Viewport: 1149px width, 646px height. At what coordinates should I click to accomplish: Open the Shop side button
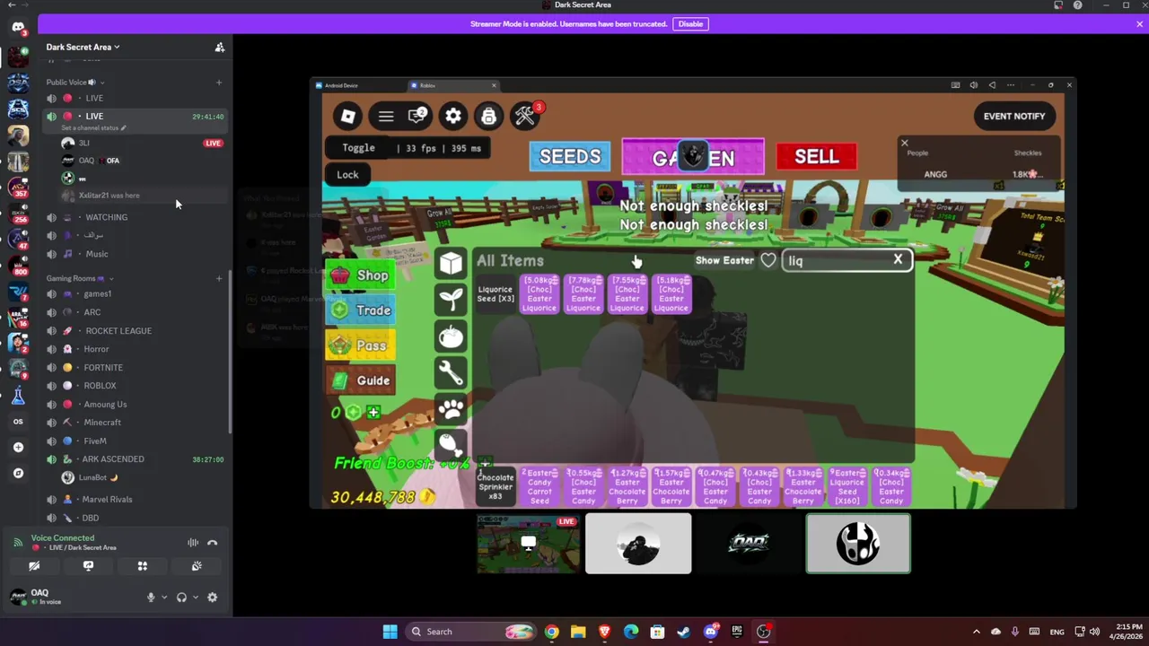361,275
